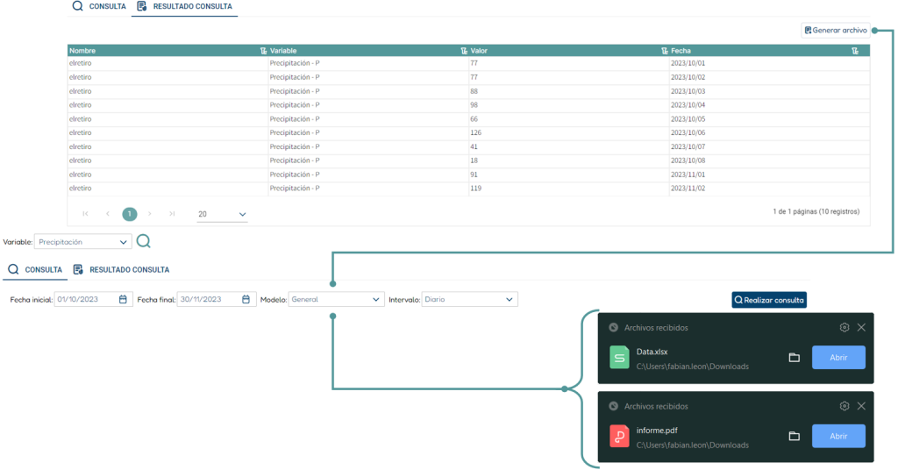Click filter icon in Nombre column header
The image size is (898, 470).
[x=263, y=51]
